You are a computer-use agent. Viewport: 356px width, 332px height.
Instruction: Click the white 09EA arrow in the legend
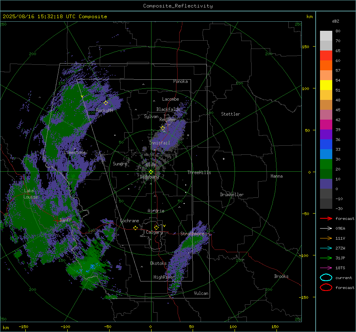pyautogui.click(x=326, y=229)
